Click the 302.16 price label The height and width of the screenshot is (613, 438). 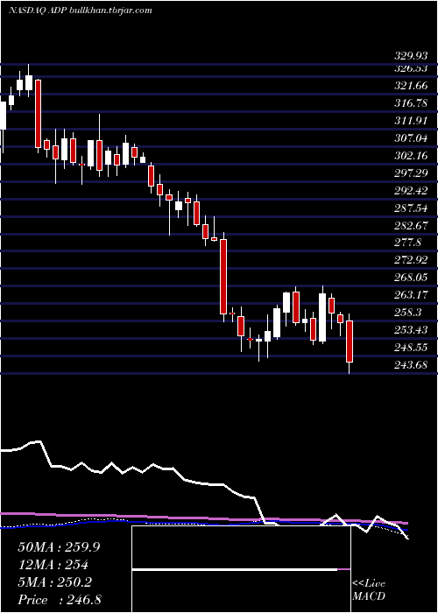[x=411, y=156]
